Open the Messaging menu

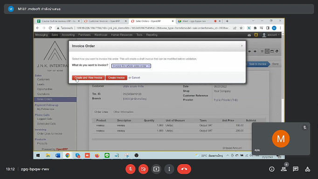(41, 35)
